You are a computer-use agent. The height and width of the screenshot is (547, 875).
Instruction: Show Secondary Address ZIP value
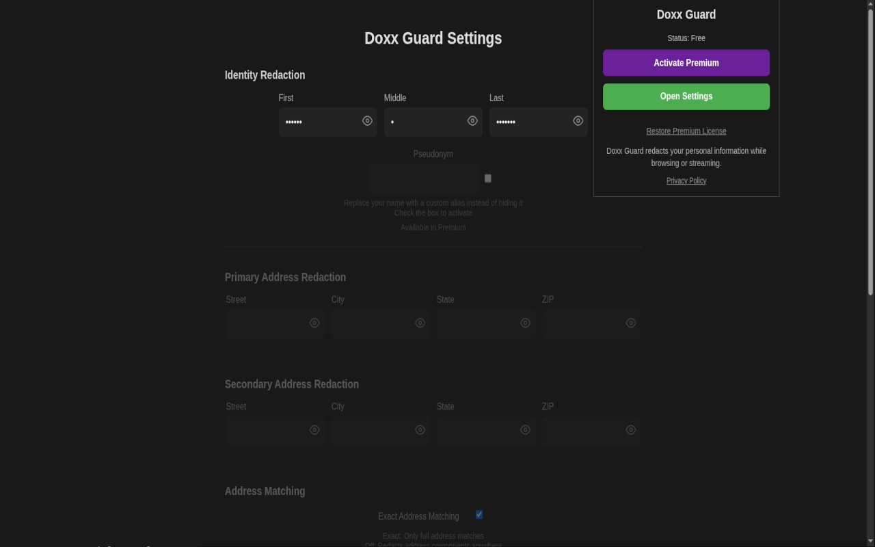[630, 430]
